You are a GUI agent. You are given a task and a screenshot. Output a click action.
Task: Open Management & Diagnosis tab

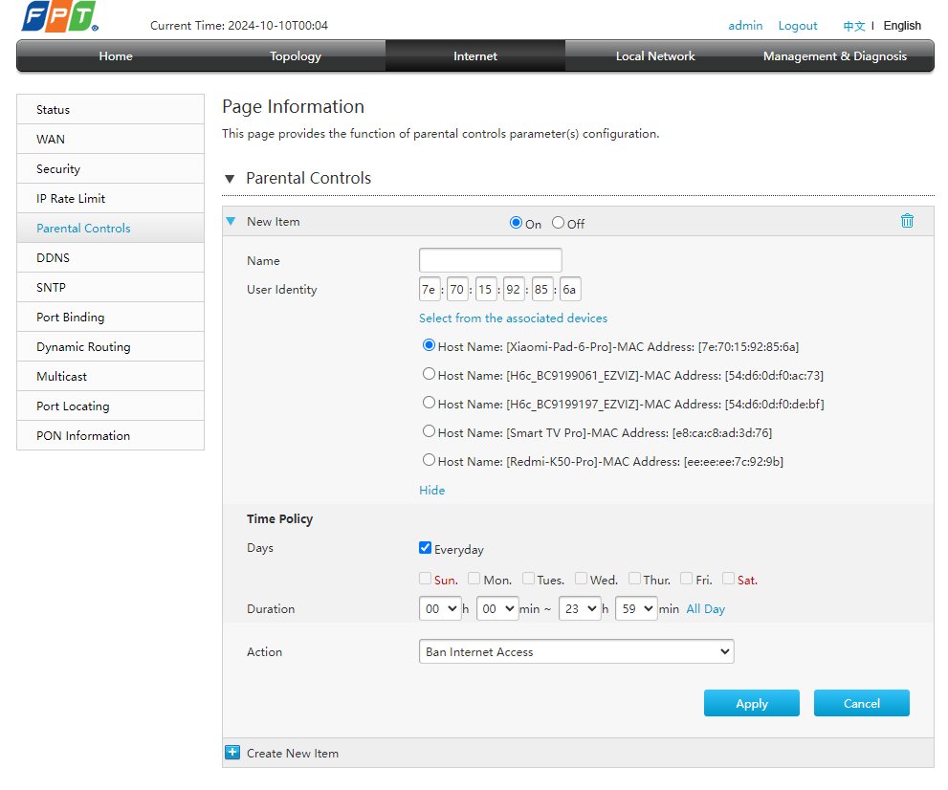(x=835, y=56)
